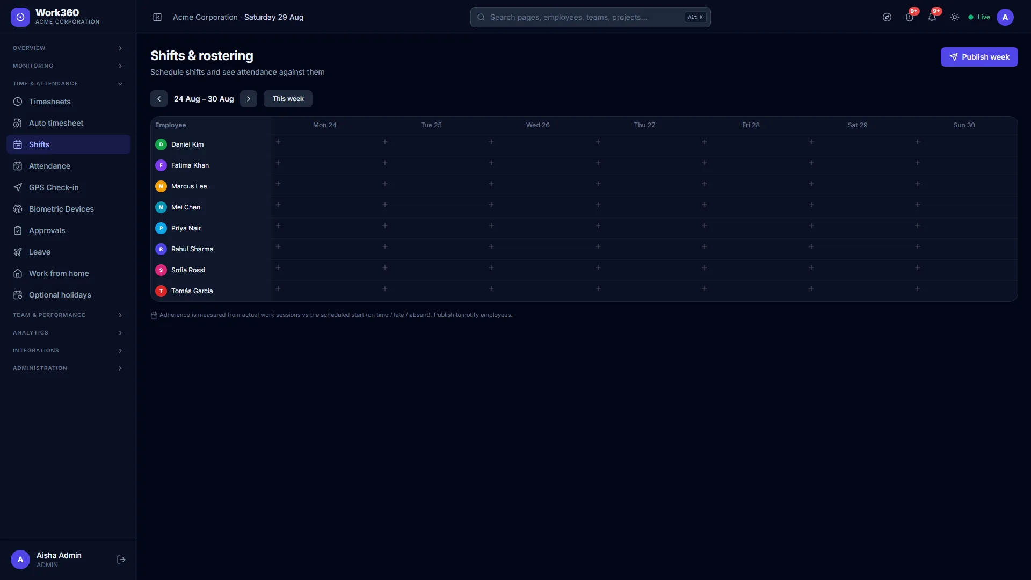1031x580 pixels.
Task: Toggle the Live status indicator
Action: click(x=979, y=17)
